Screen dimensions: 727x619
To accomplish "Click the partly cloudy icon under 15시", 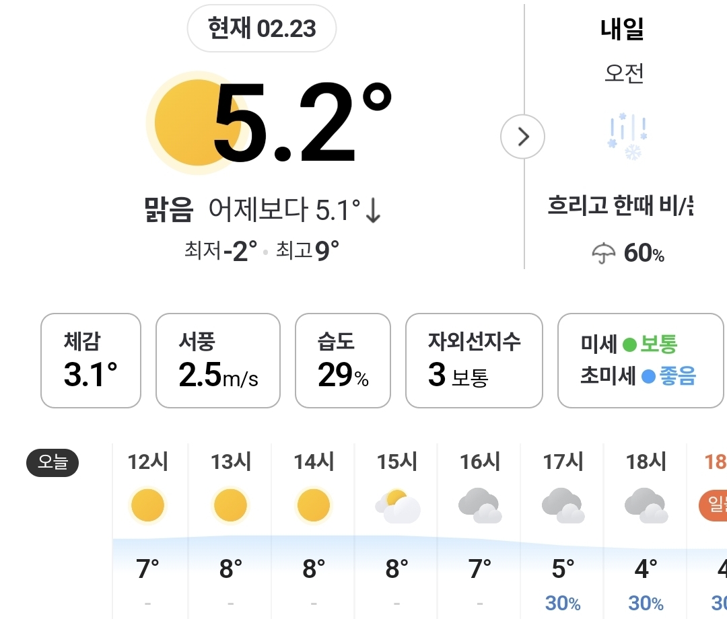I will click(x=398, y=507).
